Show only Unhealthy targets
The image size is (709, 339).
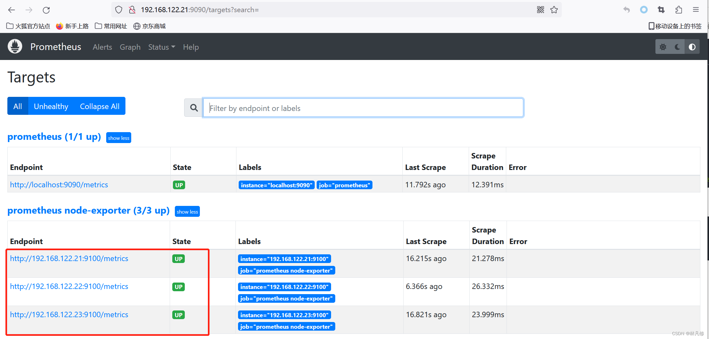coord(51,106)
